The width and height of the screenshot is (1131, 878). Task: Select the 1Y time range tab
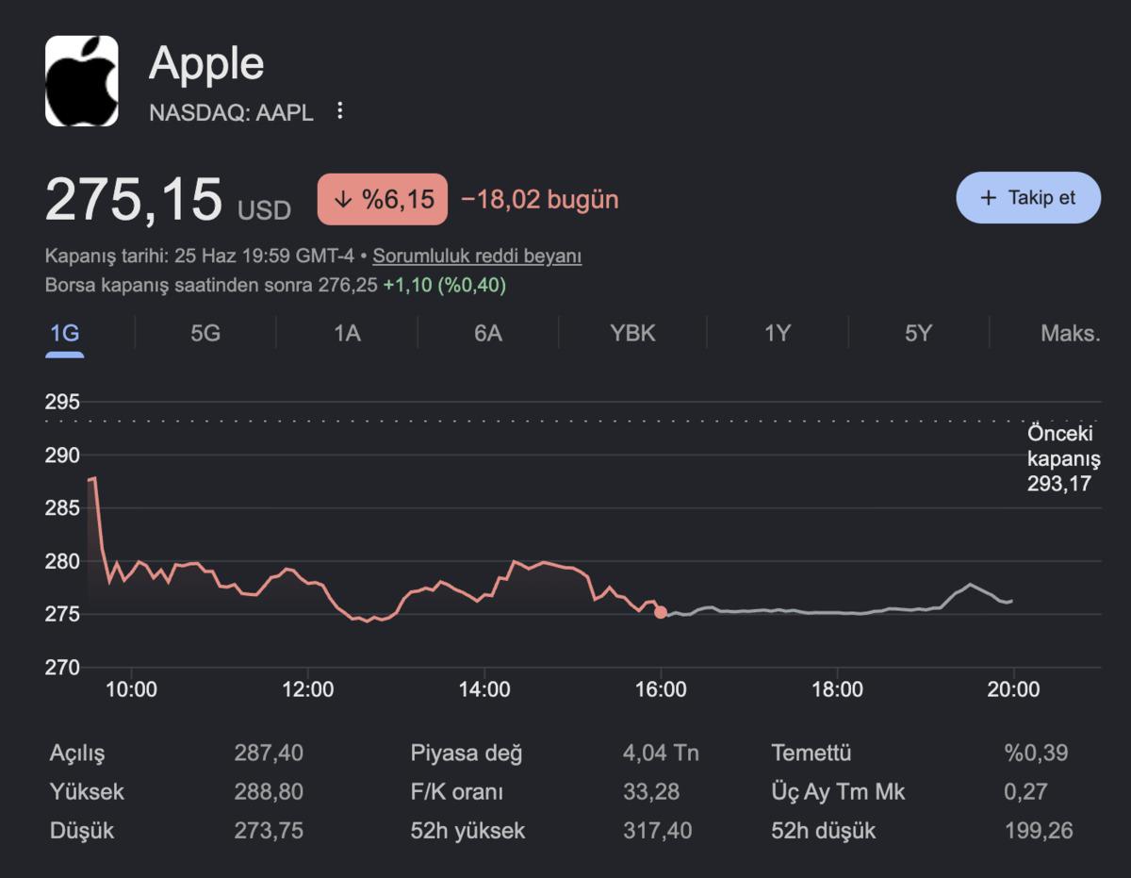pos(777,333)
